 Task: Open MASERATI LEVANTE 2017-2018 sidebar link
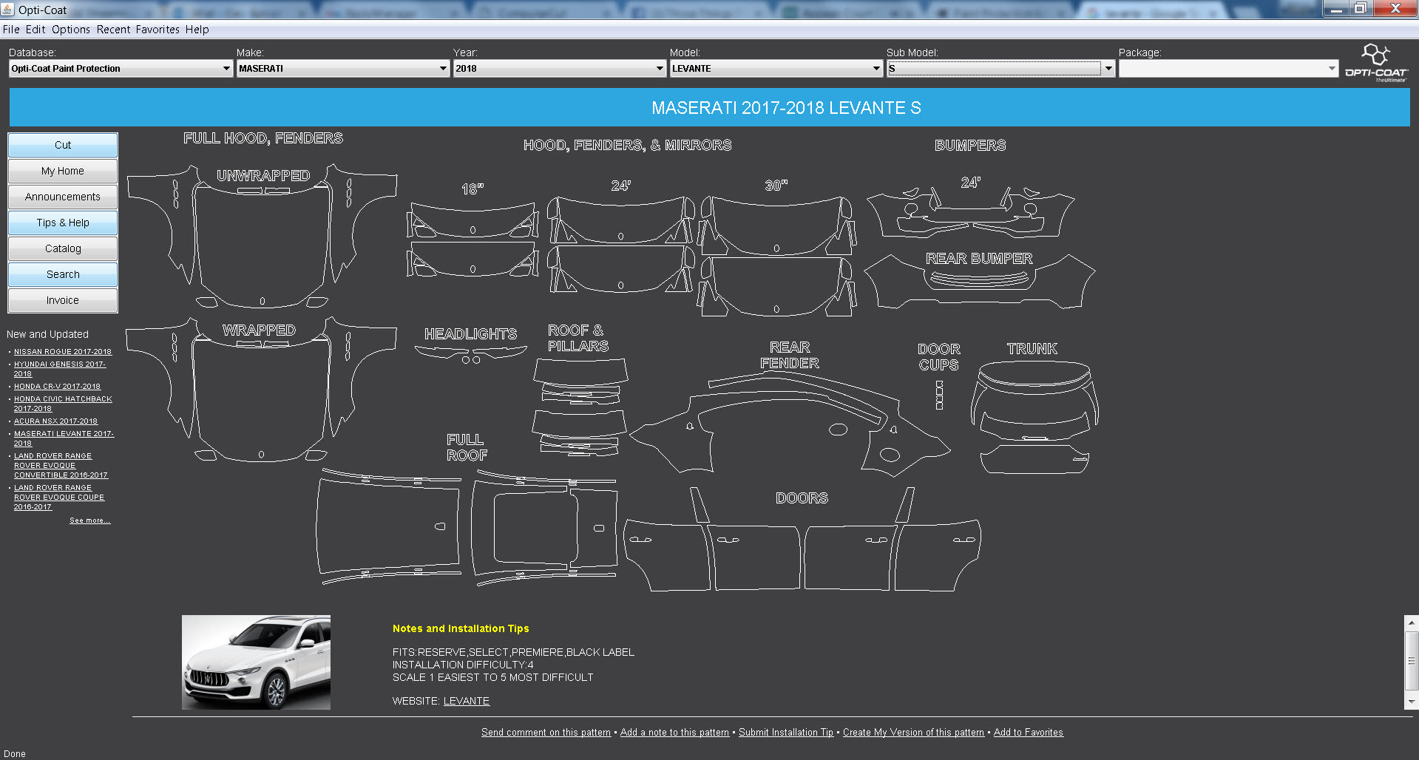pyautogui.click(x=64, y=438)
